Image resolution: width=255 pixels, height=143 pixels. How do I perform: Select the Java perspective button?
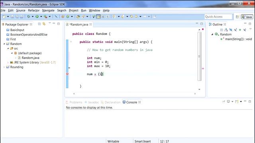tap(247, 17)
